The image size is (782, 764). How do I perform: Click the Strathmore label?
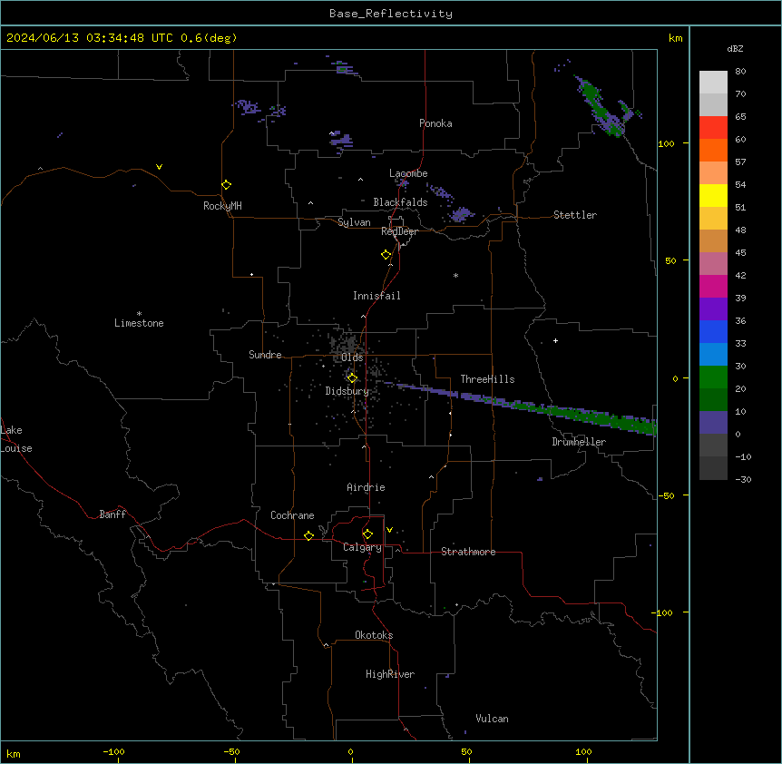468,552
